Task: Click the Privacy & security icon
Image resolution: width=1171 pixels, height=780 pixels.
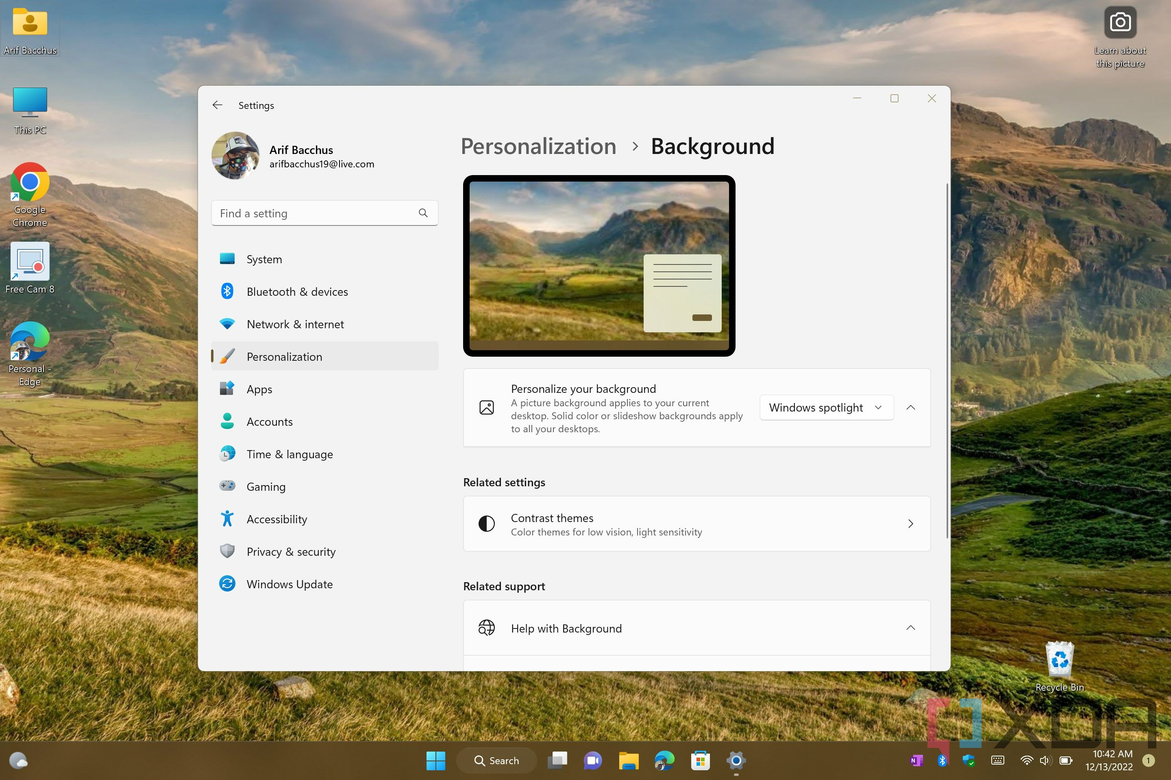Action: [228, 551]
